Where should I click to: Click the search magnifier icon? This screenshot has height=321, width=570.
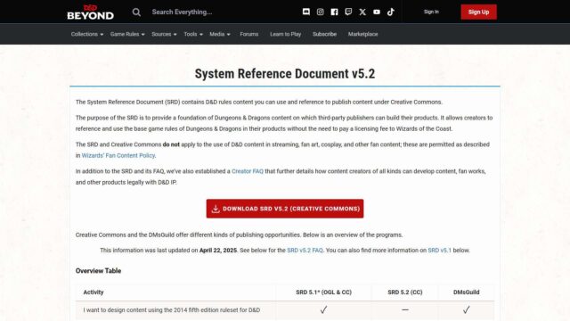pyautogui.click(x=136, y=12)
